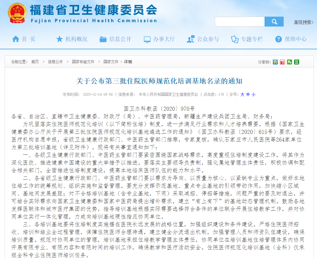
Task: Click the magnifying glass search button
Action: click(x=274, y=21)
